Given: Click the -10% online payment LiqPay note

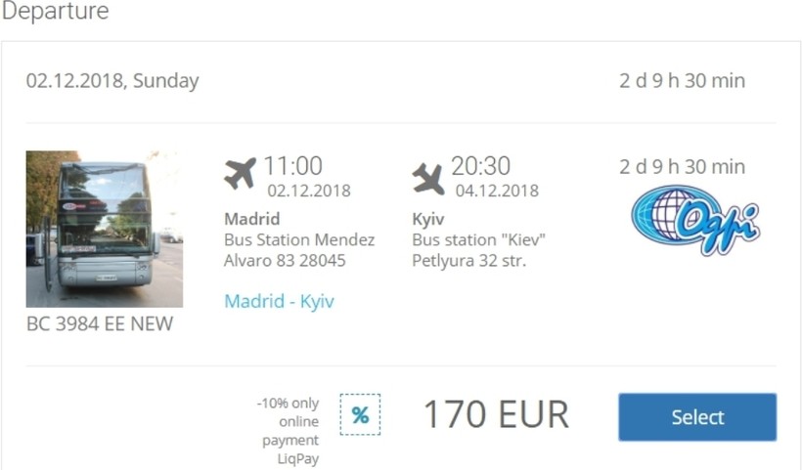Looking at the screenshot, I should click(x=290, y=431).
